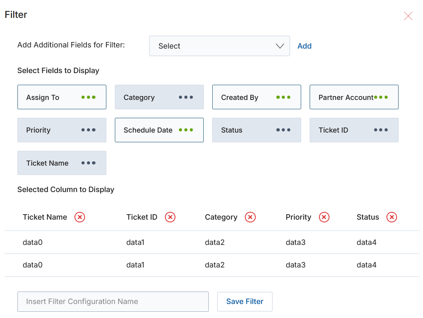423x318 pixels.
Task: Click the Selected Column to Display heading
Action: click(x=66, y=190)
